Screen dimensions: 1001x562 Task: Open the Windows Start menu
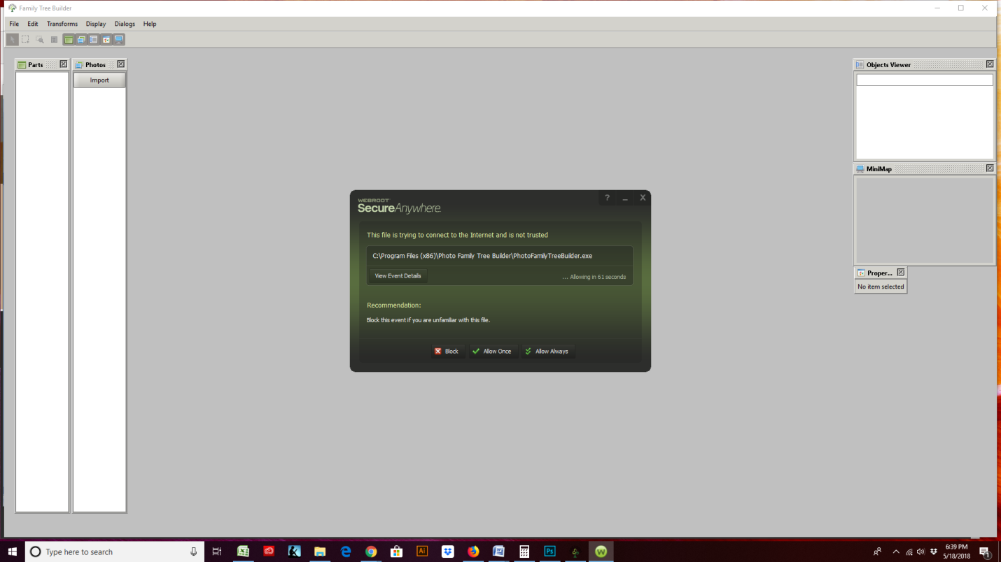coord(13,552)
